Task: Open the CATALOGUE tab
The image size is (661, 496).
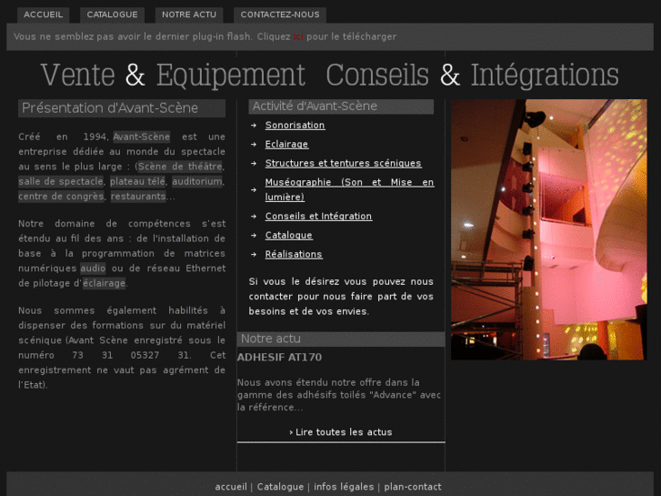Action: [112, 15]
